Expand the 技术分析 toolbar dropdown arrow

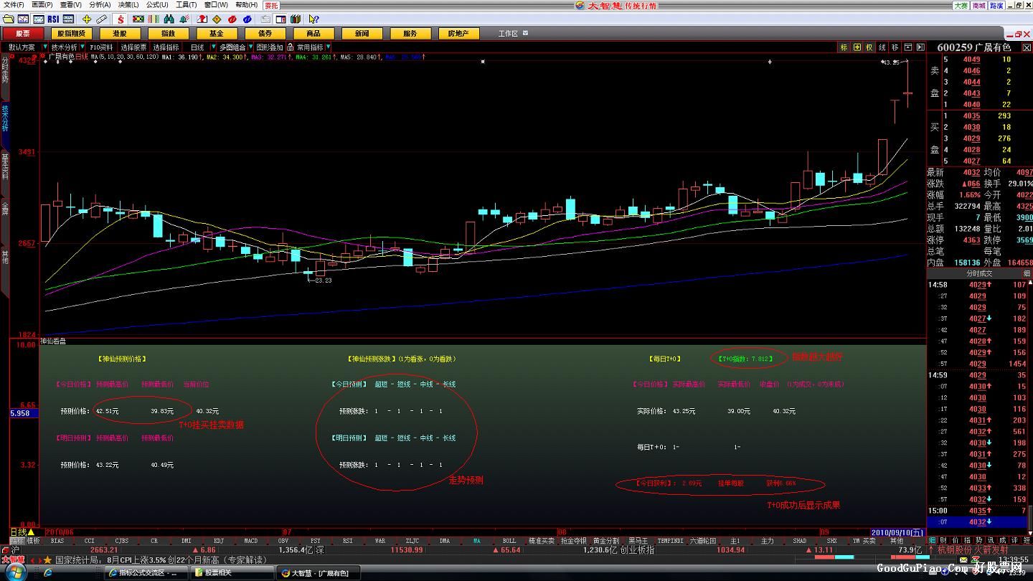coord(82,47)
